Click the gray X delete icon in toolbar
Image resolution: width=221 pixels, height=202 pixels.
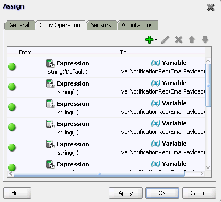[x=178, y=40]
